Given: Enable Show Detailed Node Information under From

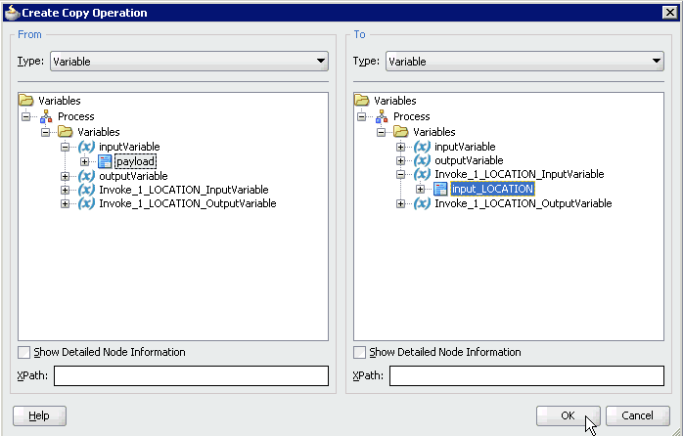Looking at the screenshot, I should tap(23, 352).
